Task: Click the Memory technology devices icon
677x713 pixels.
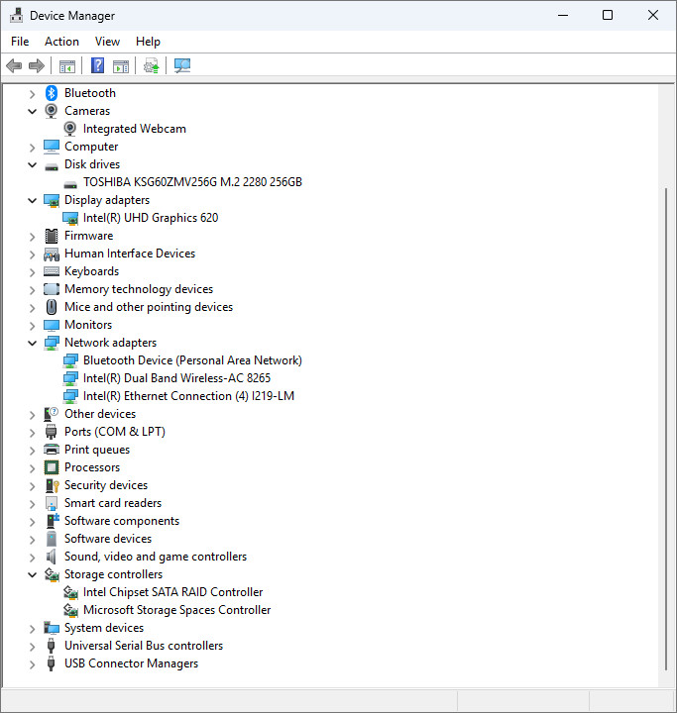Action: (52, 289)
